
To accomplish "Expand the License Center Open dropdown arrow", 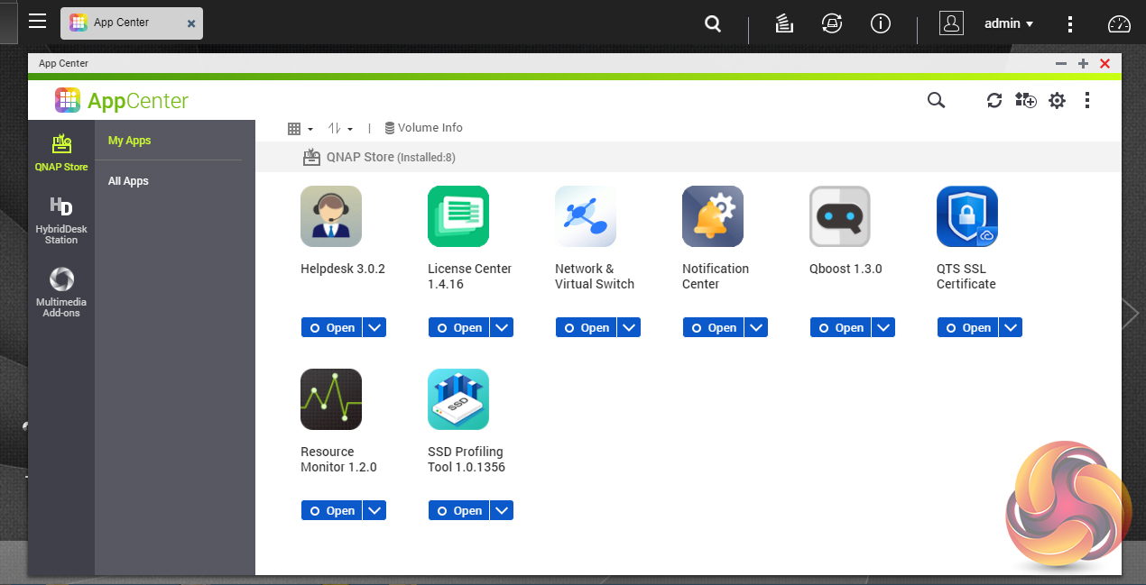I will click(502, 328).
